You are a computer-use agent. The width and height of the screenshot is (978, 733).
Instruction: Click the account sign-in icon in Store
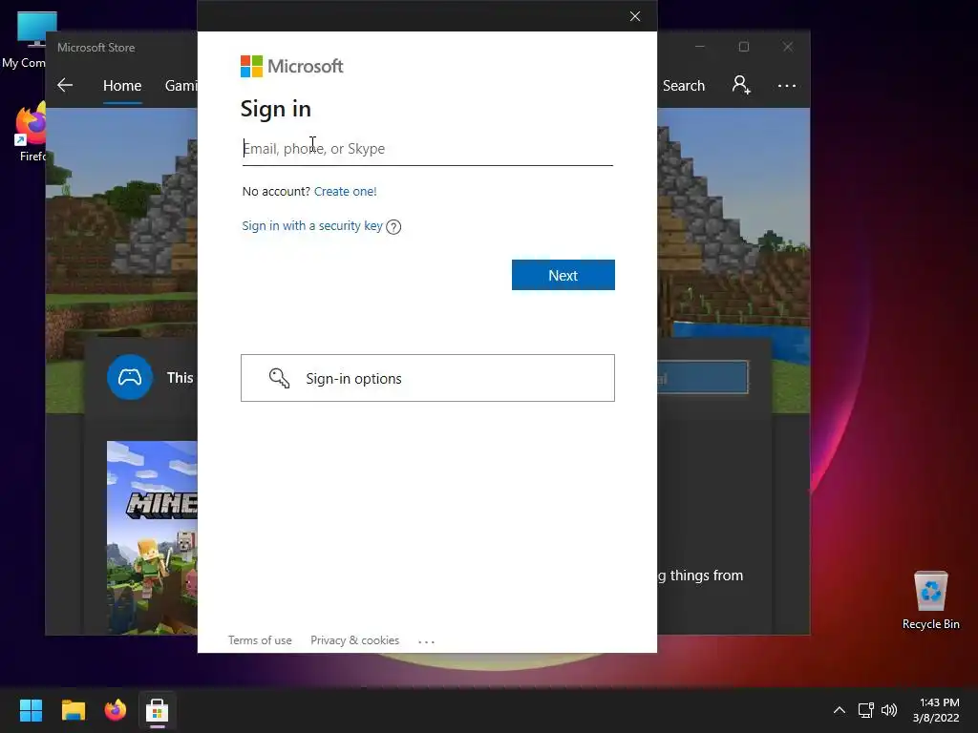coord(741,85)
